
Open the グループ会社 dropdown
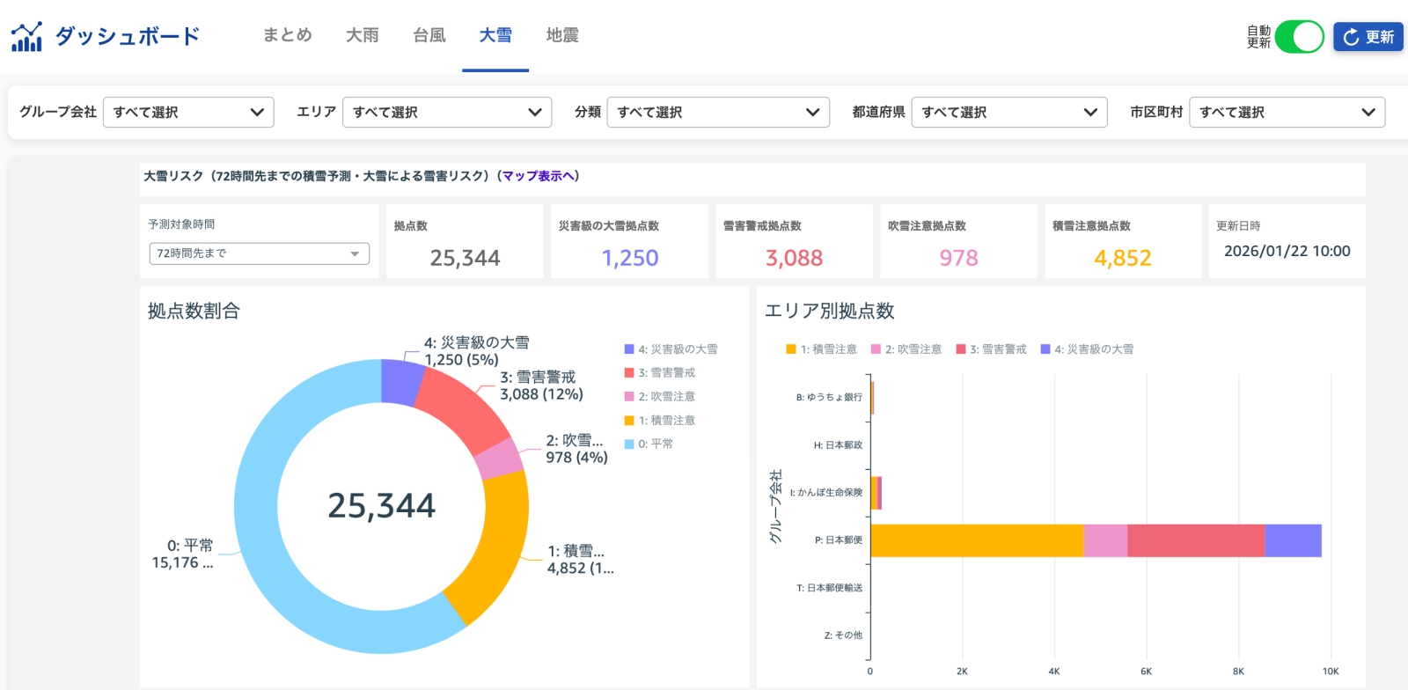188,112
